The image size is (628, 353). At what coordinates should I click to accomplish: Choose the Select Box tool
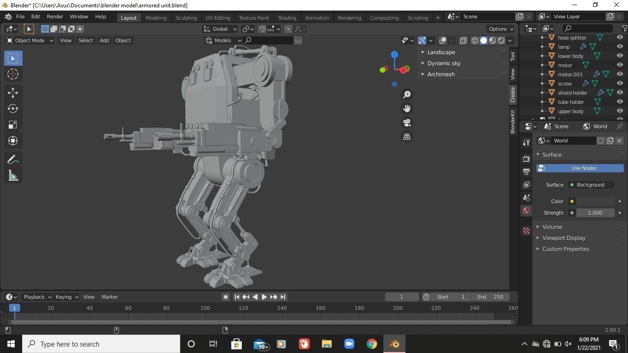click(x=13, y=58)
